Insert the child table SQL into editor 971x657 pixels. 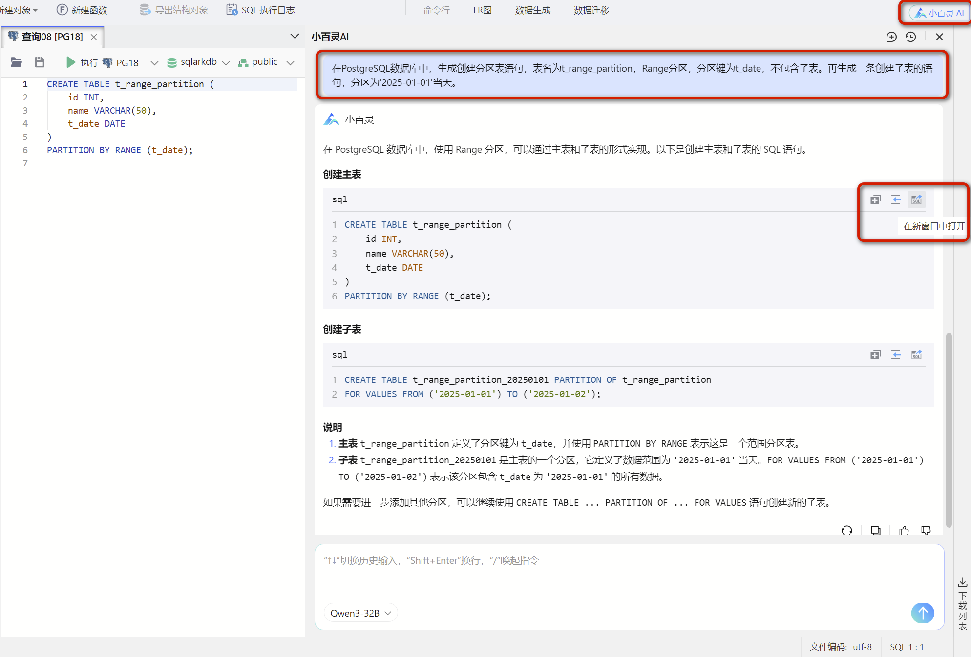point(896,355)
